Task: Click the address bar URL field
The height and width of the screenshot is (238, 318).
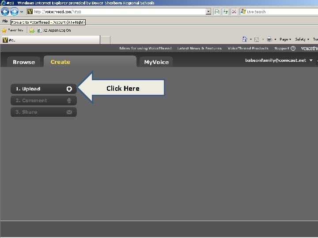Action: (x=119, y=12)
